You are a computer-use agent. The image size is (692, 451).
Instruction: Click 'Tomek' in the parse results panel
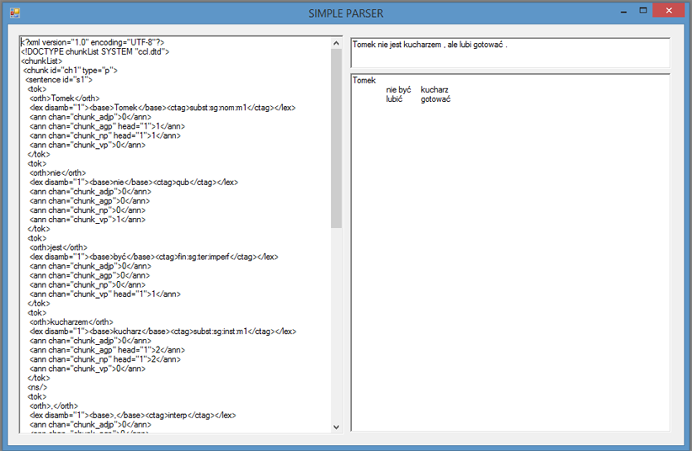click(x=364, y=81)
